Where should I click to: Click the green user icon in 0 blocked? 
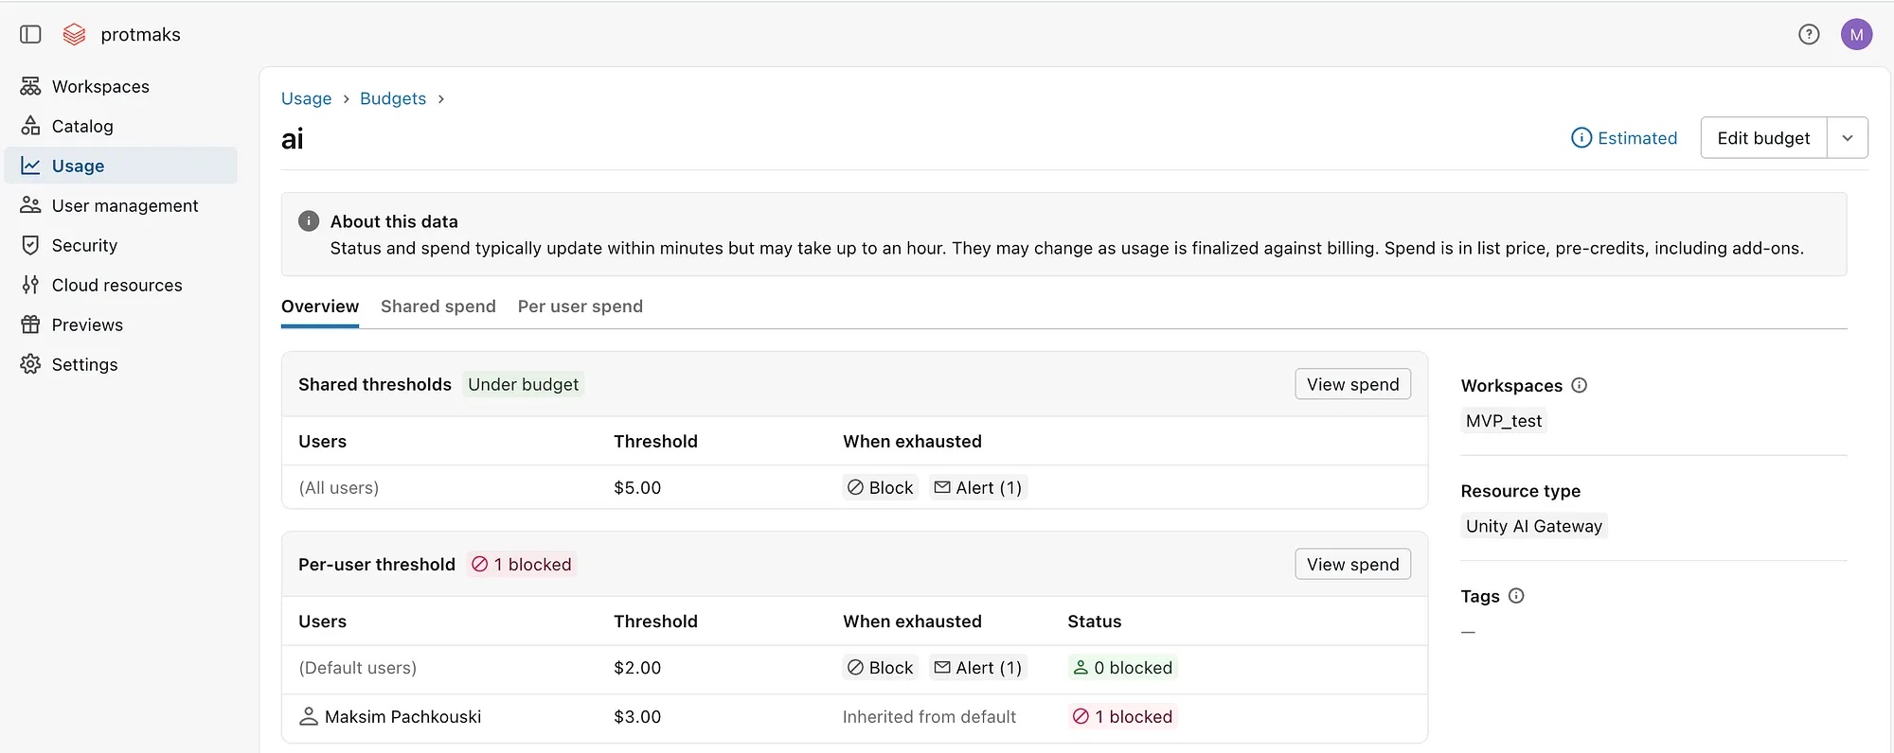click(x=1080, y=667)
